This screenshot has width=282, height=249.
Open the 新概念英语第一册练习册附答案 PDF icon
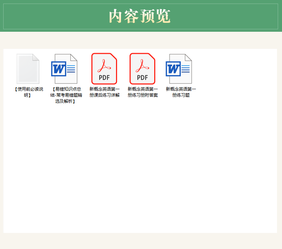(x=142, y=69)
